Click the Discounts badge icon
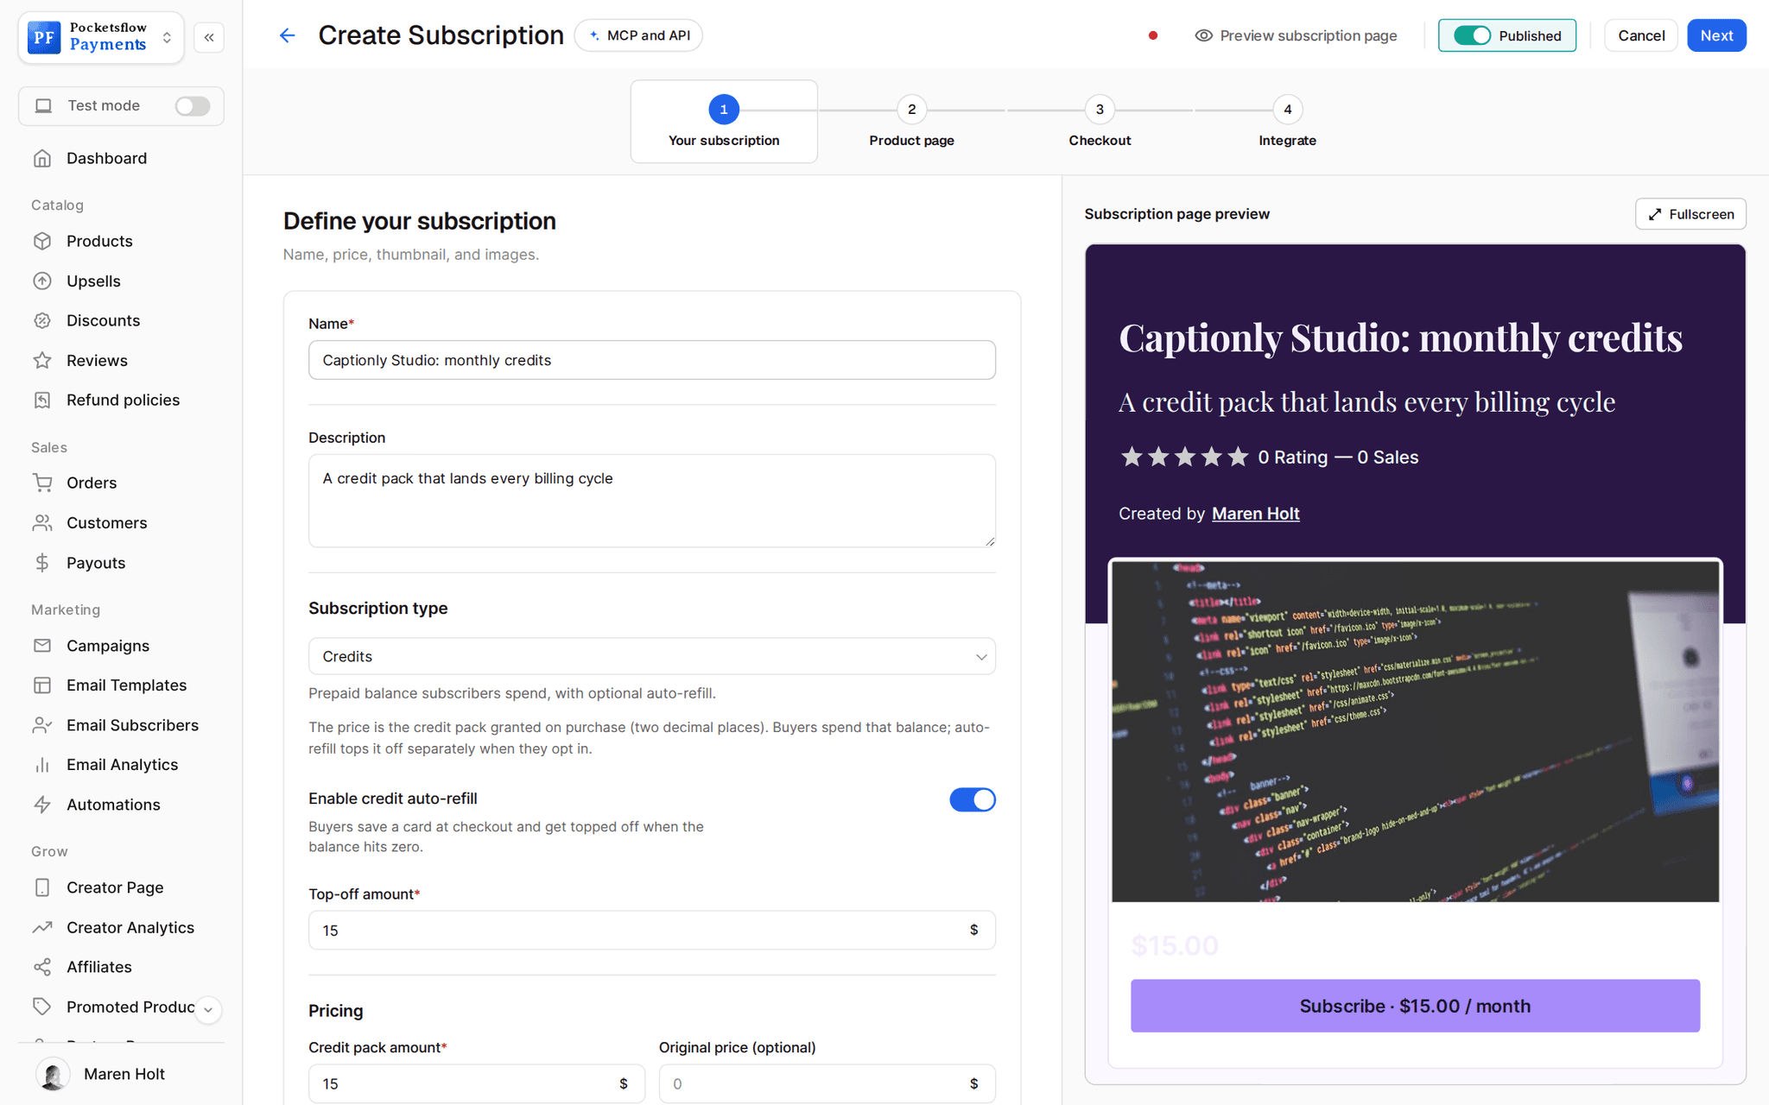 pos(42,320)
